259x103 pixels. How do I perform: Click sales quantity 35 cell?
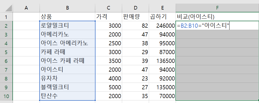(x=135, y=96)
